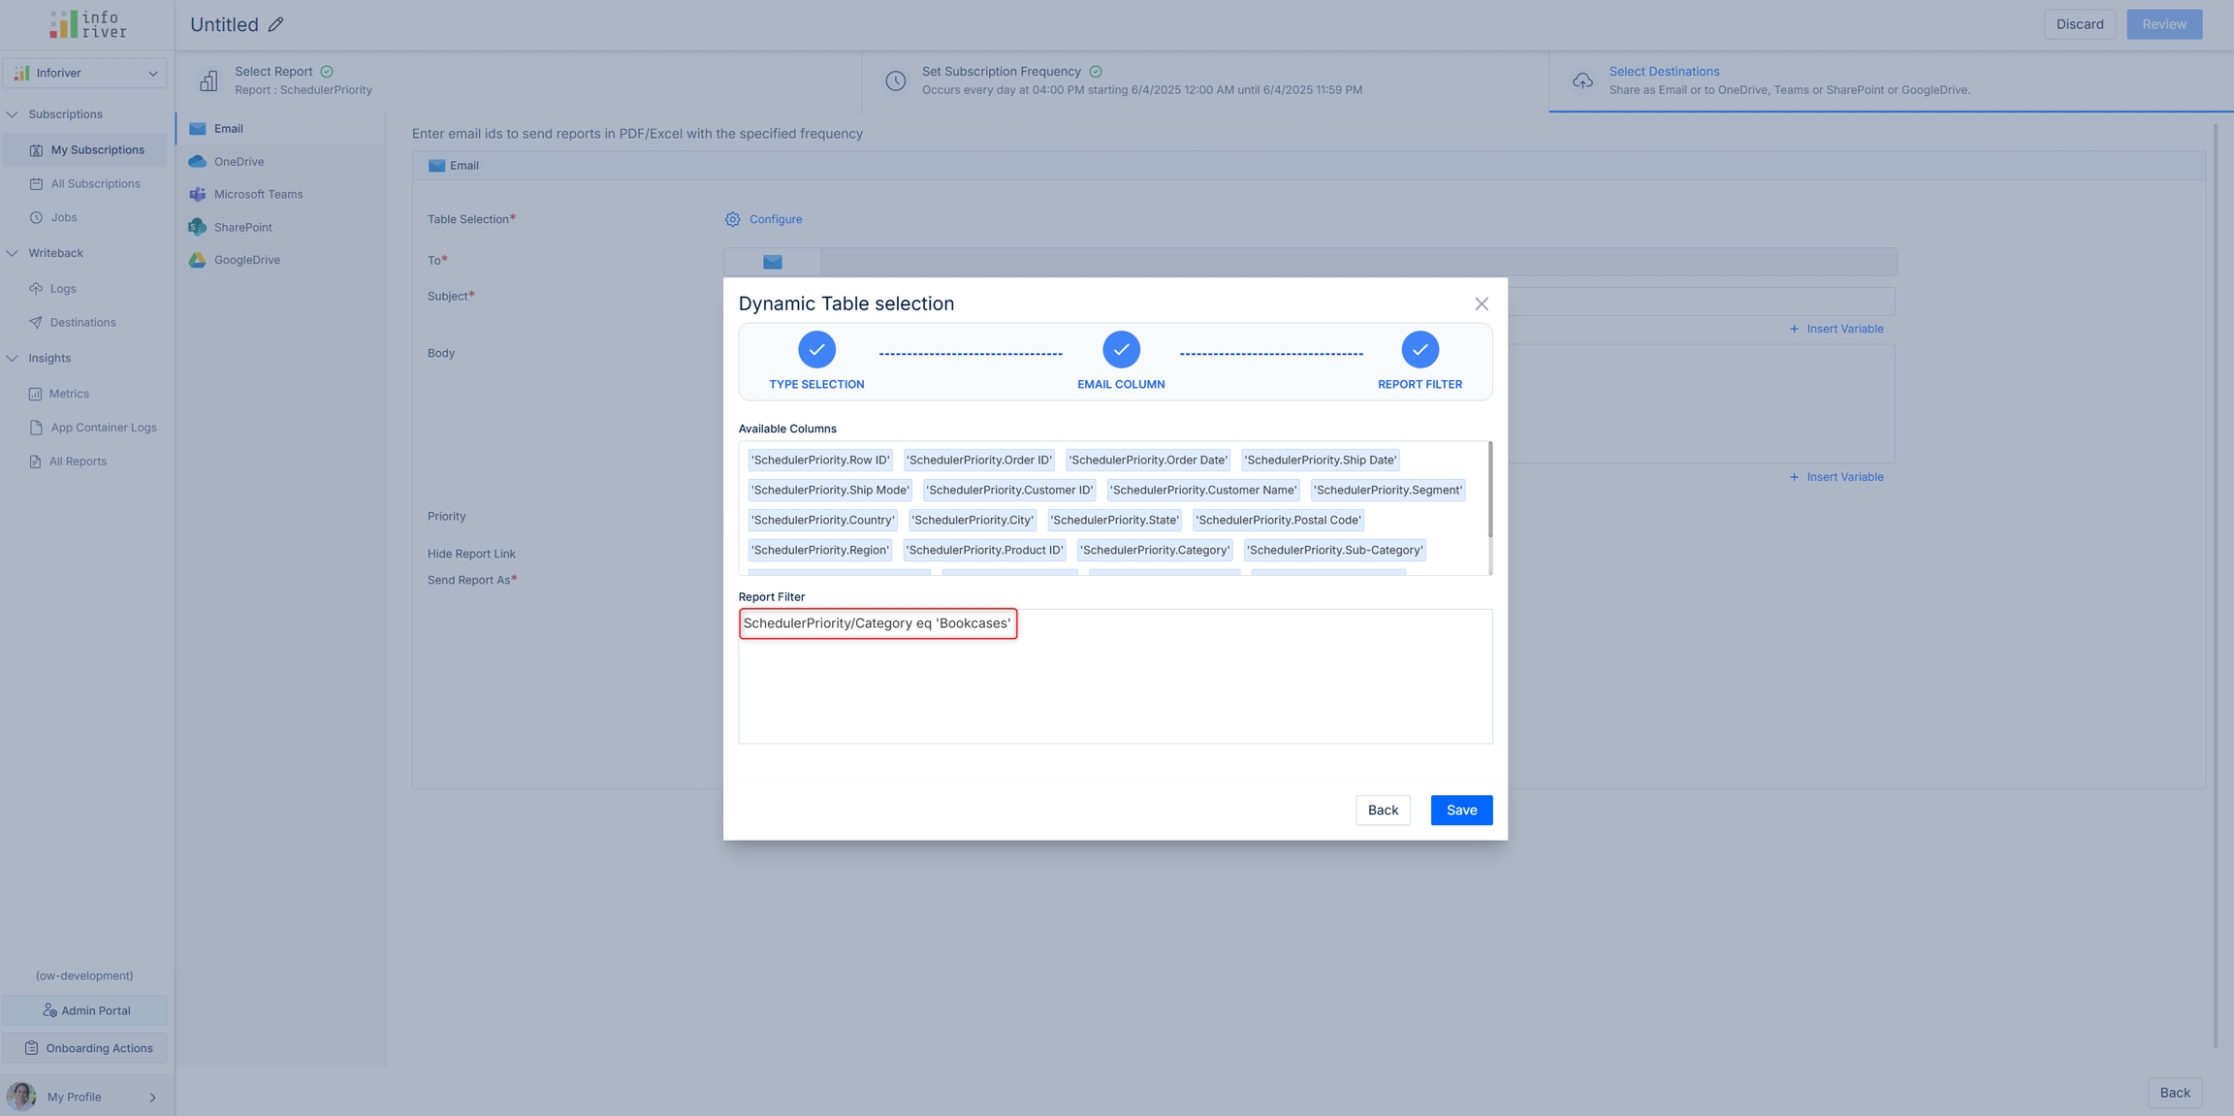This screenshot has height=1116, width=2234.
Task: Click the clock icon for Subscription Frequency
Action: point(896,81)
